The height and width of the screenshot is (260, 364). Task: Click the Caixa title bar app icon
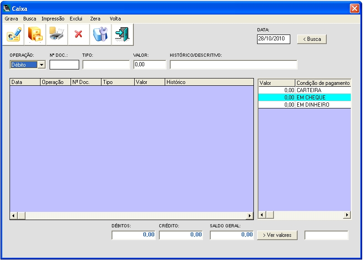click(x=7, y=8)
